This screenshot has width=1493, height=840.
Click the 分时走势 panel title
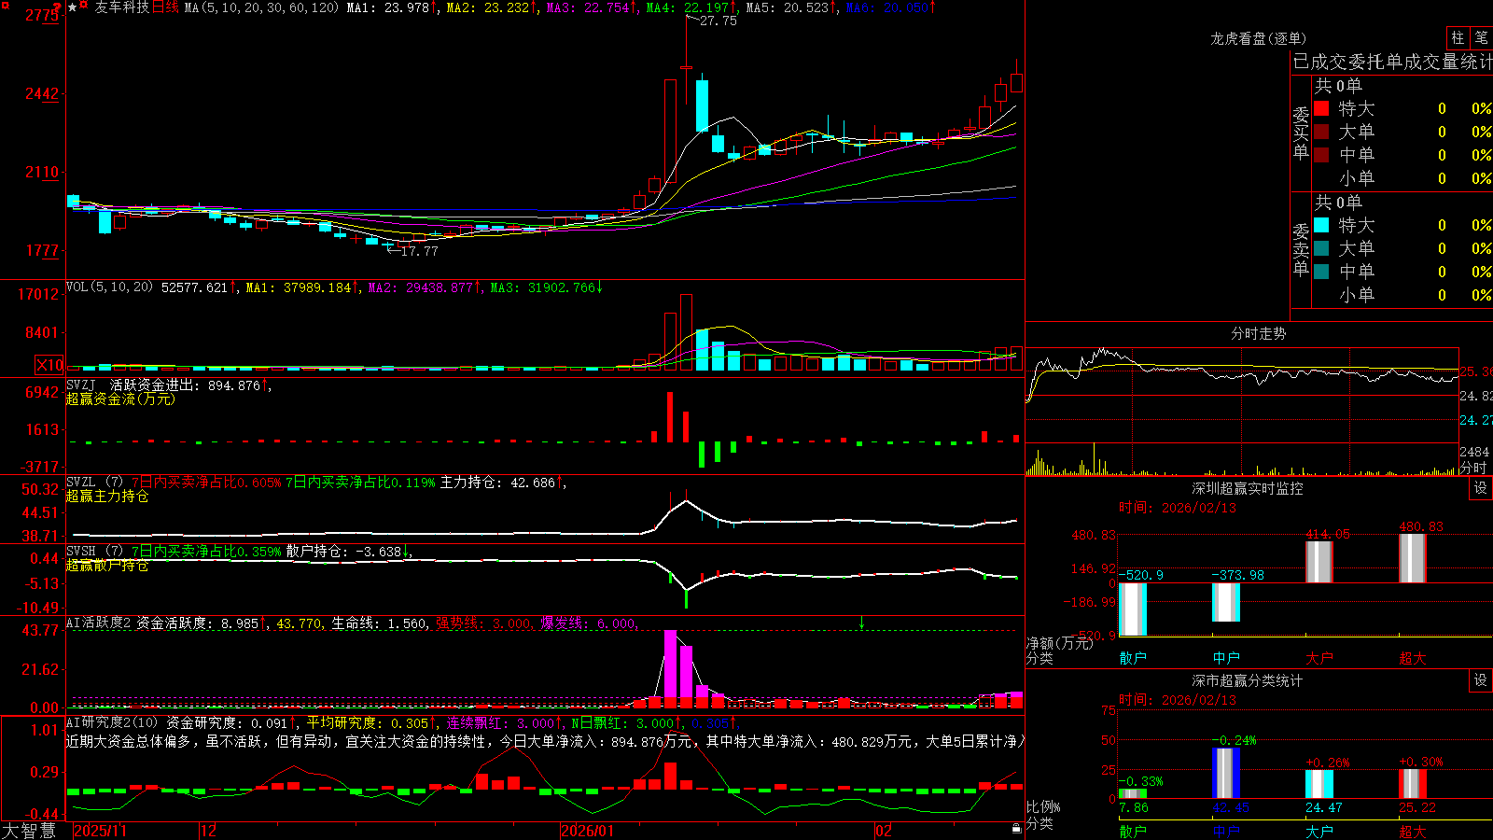1258,333
